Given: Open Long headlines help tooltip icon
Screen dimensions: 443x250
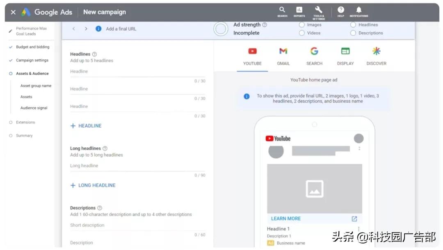Looking at the screenshot, I should [105, 148].
